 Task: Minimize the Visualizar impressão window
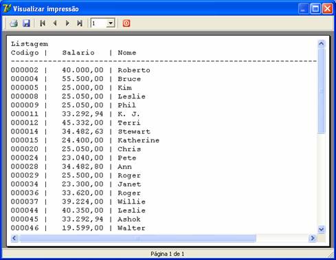click(304, 9)
